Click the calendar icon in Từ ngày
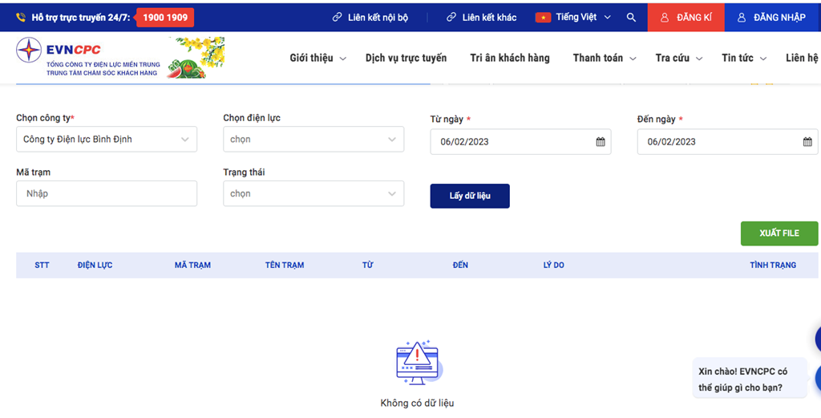This screenshot has width=821, height=418. coord(600,142)
